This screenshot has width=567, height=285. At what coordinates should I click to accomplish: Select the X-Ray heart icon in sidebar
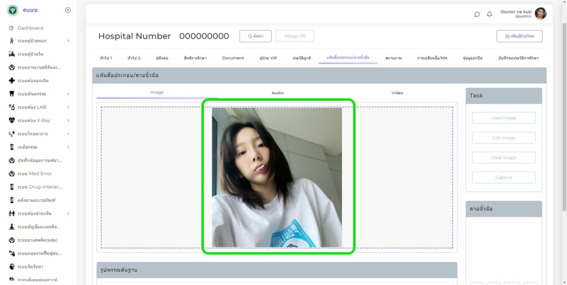click(x=12, y=121)
